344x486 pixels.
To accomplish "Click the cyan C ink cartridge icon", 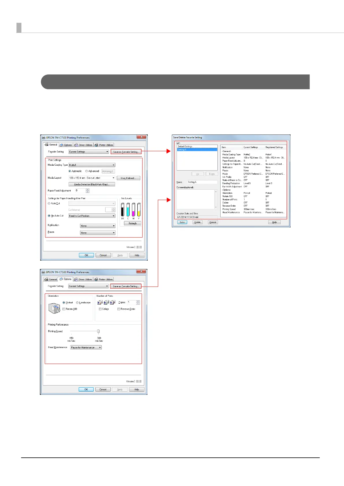I will point(128,210).
